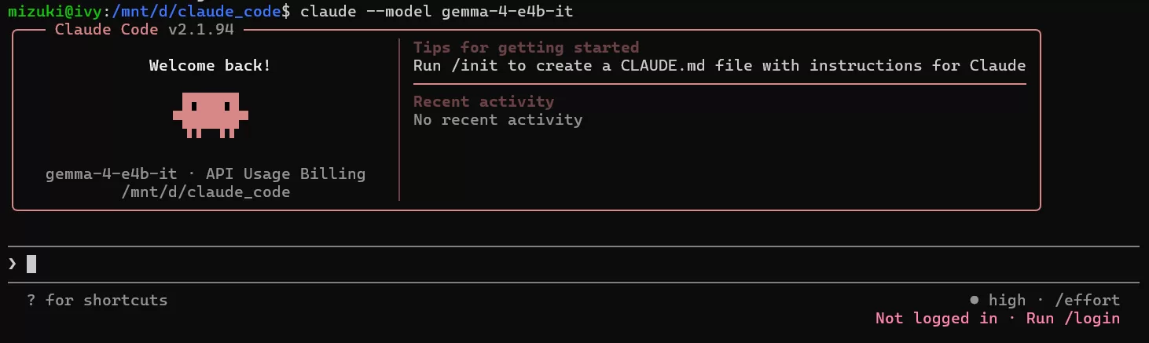Viewport: 1149px width, 343px height.
Task: Click the prompt chevron symbol
Action: click(12, 264)
